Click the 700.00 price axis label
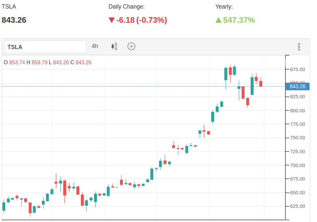 297,165
